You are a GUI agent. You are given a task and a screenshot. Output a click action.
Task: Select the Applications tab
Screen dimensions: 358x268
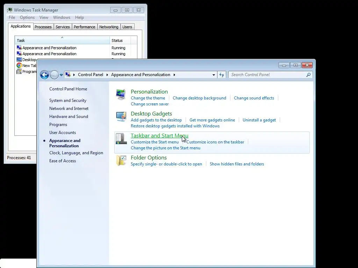click(21, 26)
